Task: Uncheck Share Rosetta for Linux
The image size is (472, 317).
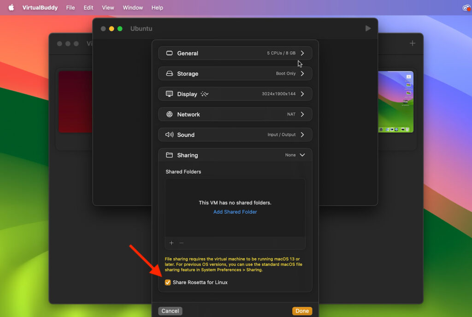Action: (168, 282)
